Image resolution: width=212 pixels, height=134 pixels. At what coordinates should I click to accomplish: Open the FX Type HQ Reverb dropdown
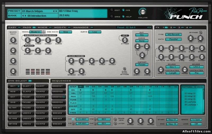point(174,35)
